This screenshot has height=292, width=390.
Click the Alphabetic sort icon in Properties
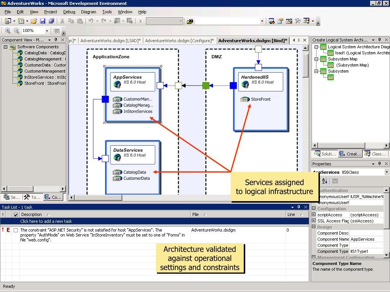(324, 181)
